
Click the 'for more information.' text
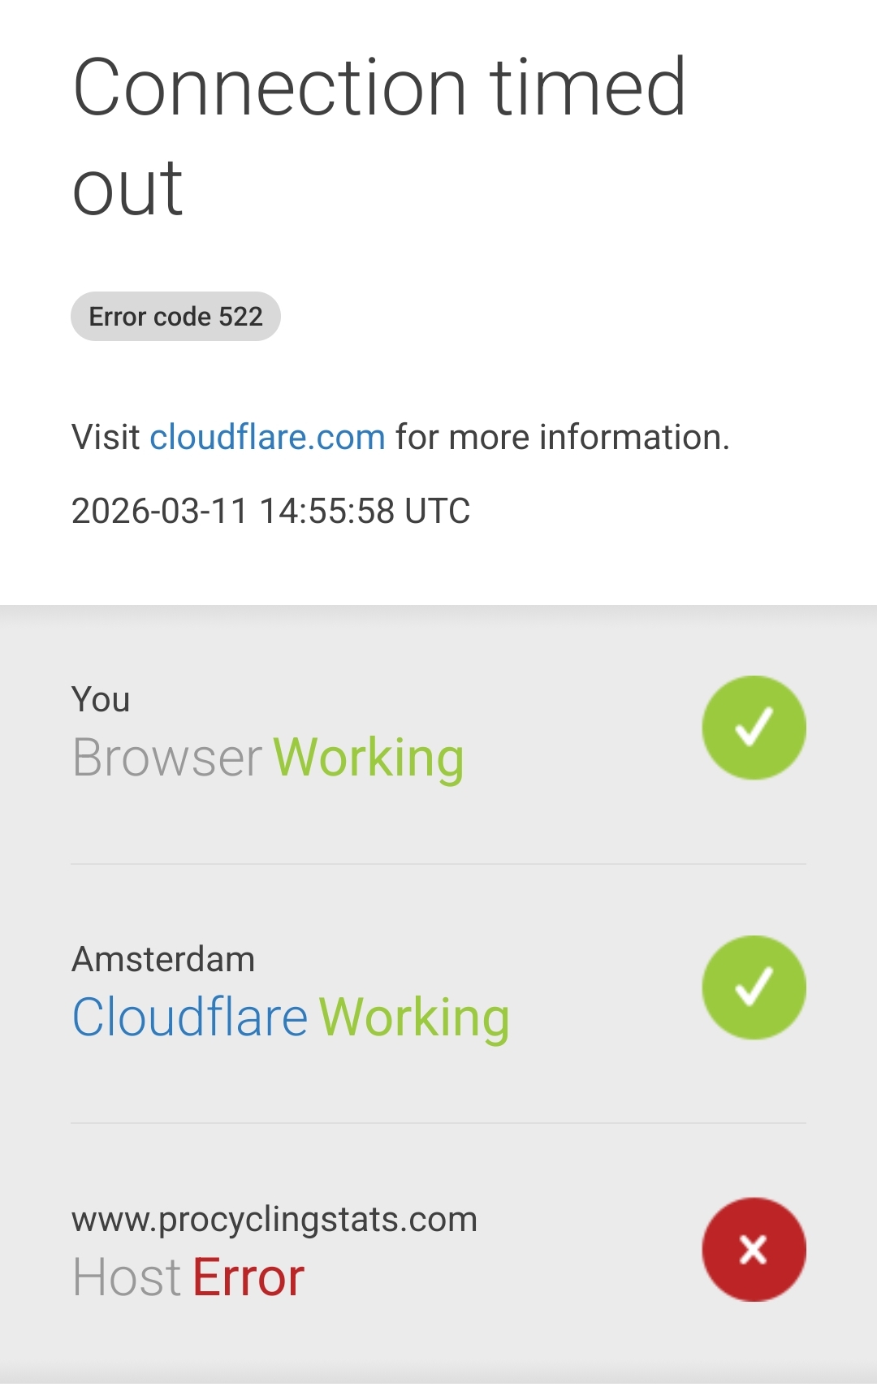(x=563, y=438)
